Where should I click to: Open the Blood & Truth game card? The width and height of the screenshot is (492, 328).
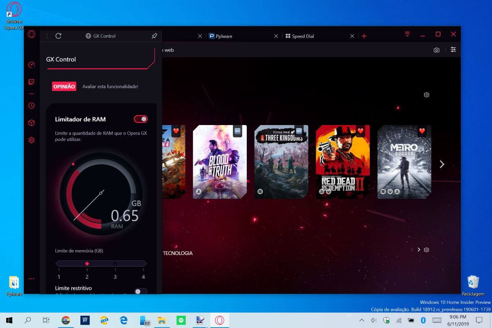click(x=220, y=162)
